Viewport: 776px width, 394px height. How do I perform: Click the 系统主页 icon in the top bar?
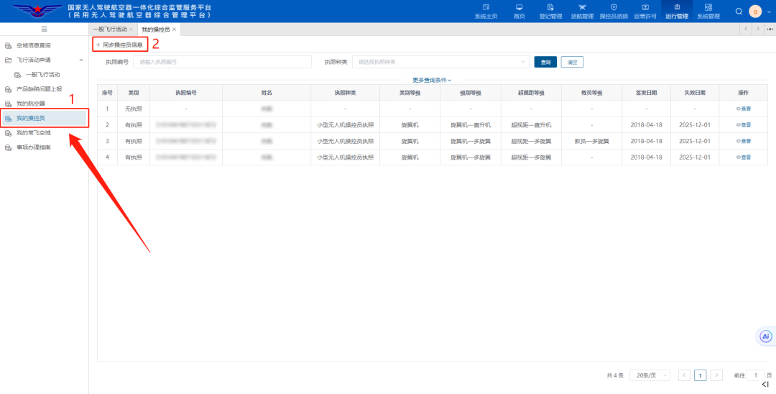pyautogui.click(x=486, y=7)
